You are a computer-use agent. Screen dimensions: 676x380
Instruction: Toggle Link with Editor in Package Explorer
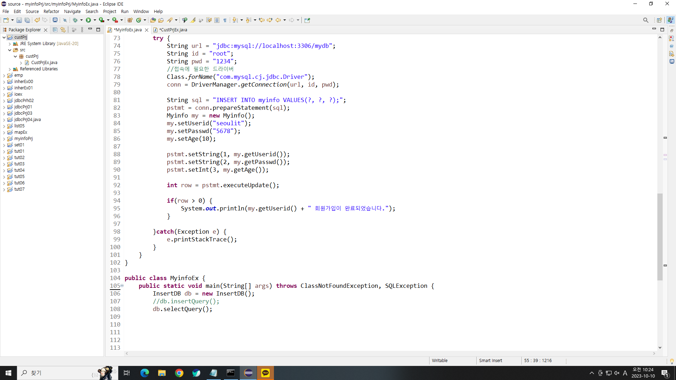pos(63,30)
